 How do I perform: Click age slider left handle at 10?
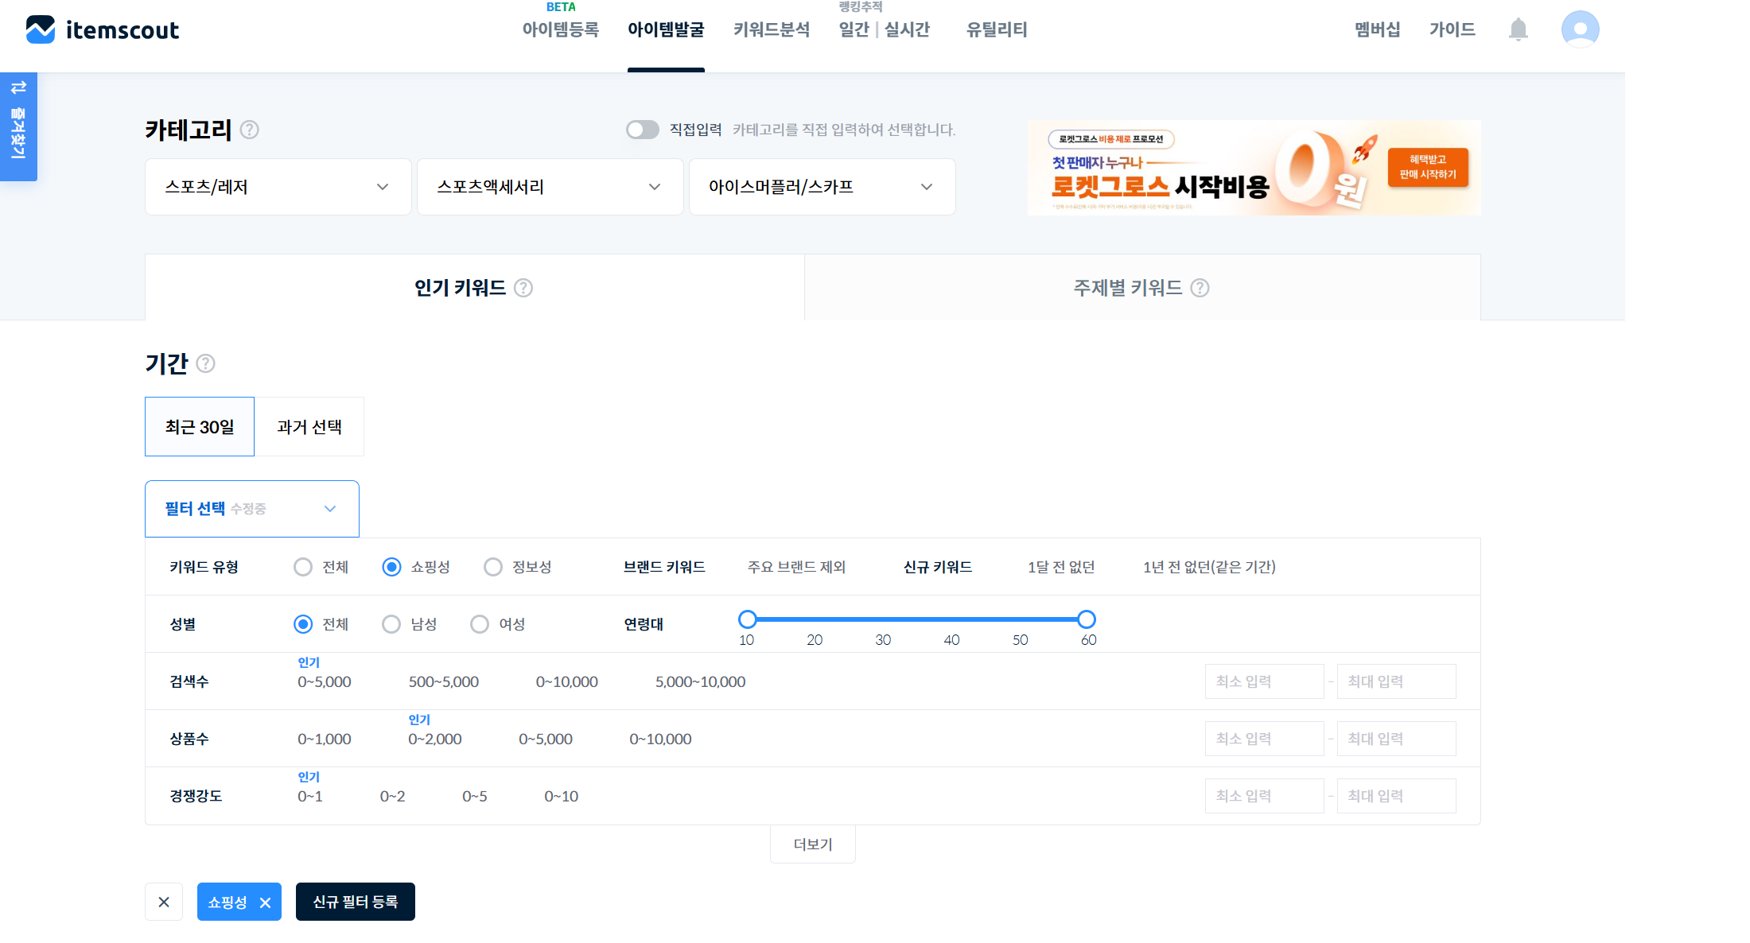[x=747, y=619]
